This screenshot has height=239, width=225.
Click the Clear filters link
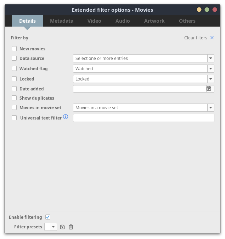point(196,38)
